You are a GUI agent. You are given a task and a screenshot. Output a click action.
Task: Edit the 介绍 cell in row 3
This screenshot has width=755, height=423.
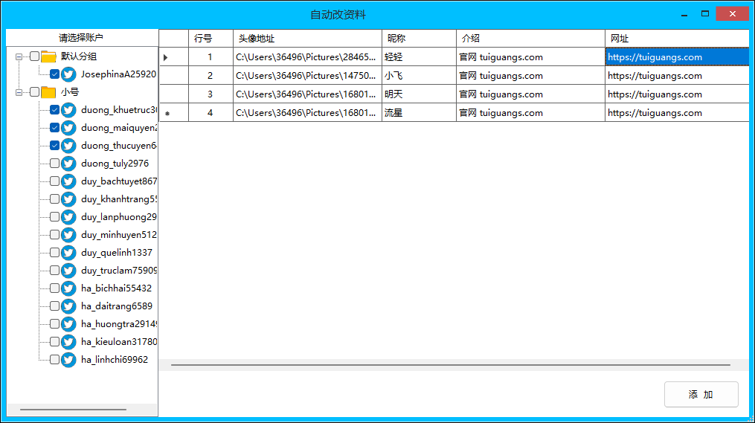click(x=530, y=94)
